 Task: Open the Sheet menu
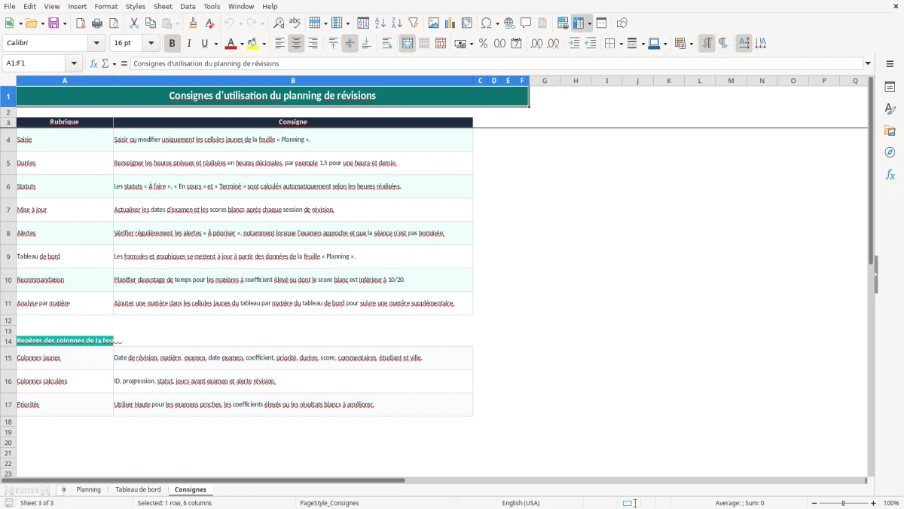pyautogui.click(x=163, y=6)
